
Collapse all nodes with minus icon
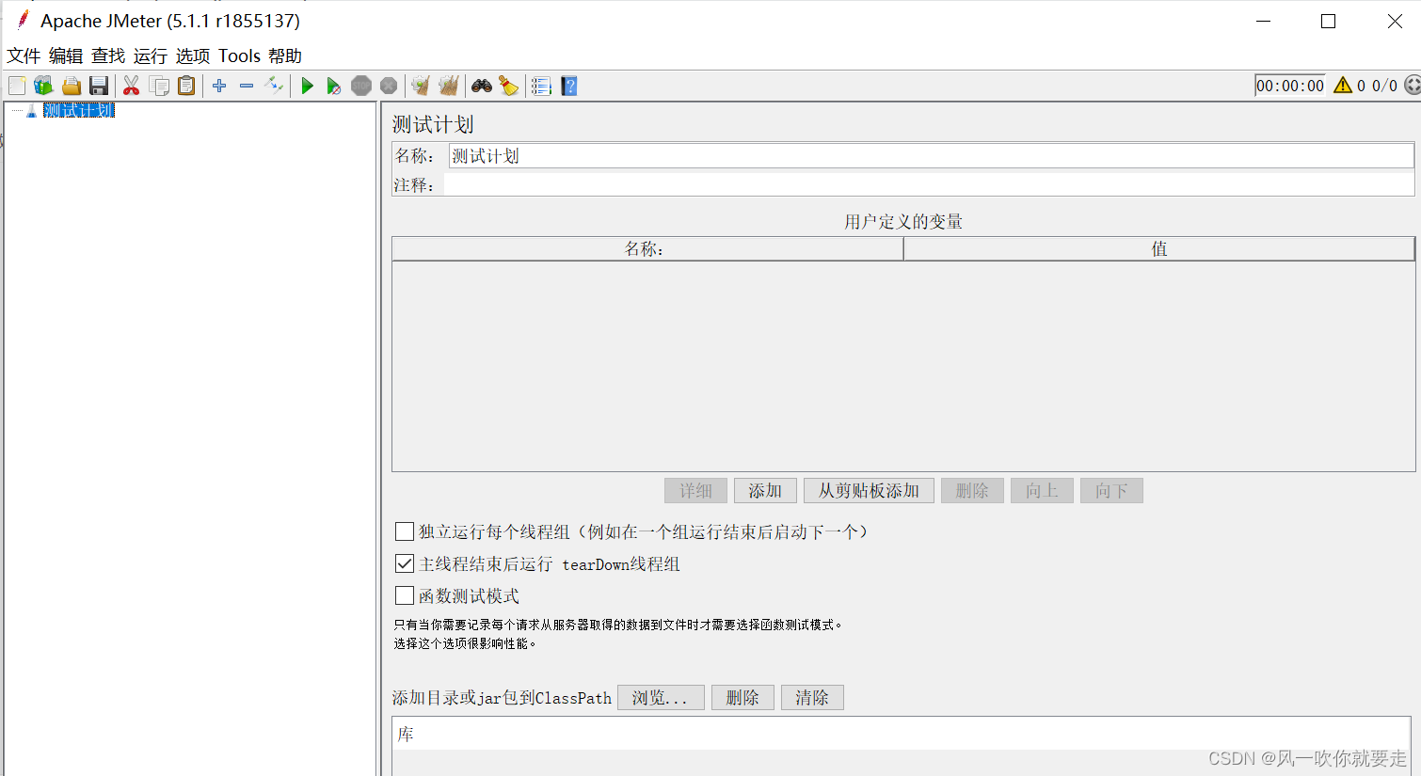(247, 86)
